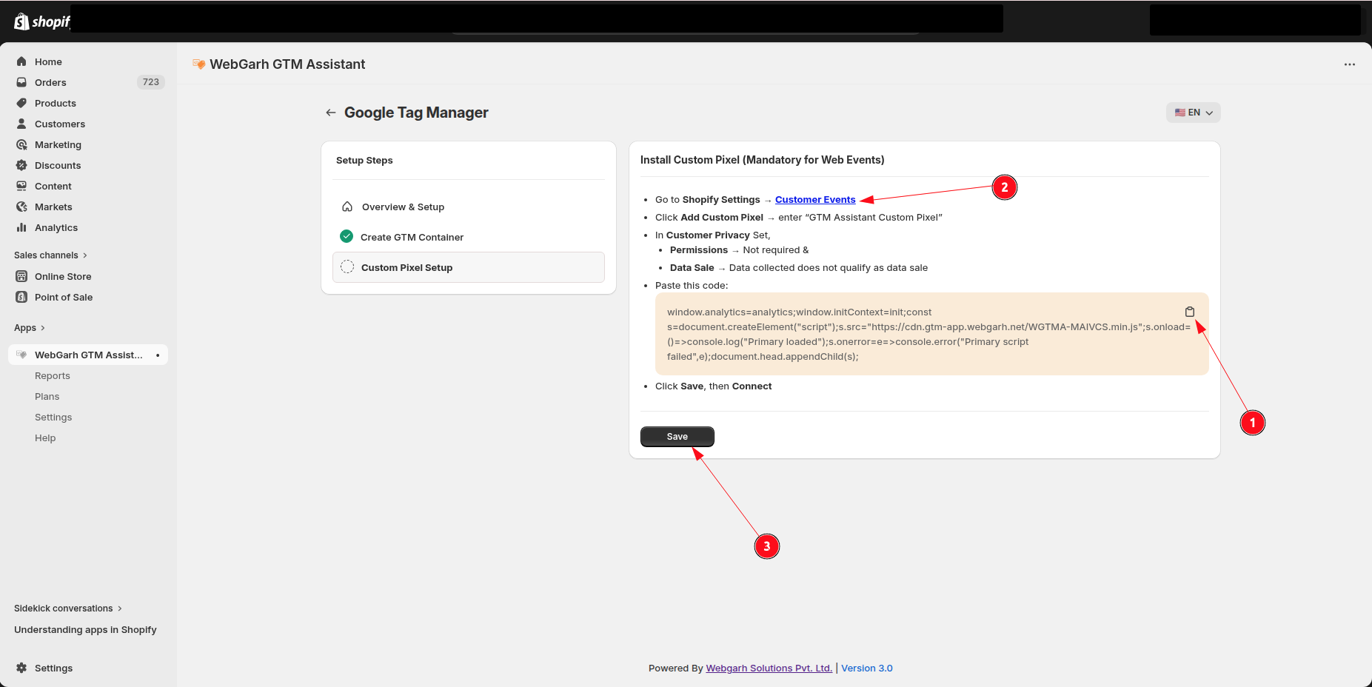The height and width of the screenshot is (687, 1372).
Task: Click the Version 3.0 link
Action: pos(866,668)
